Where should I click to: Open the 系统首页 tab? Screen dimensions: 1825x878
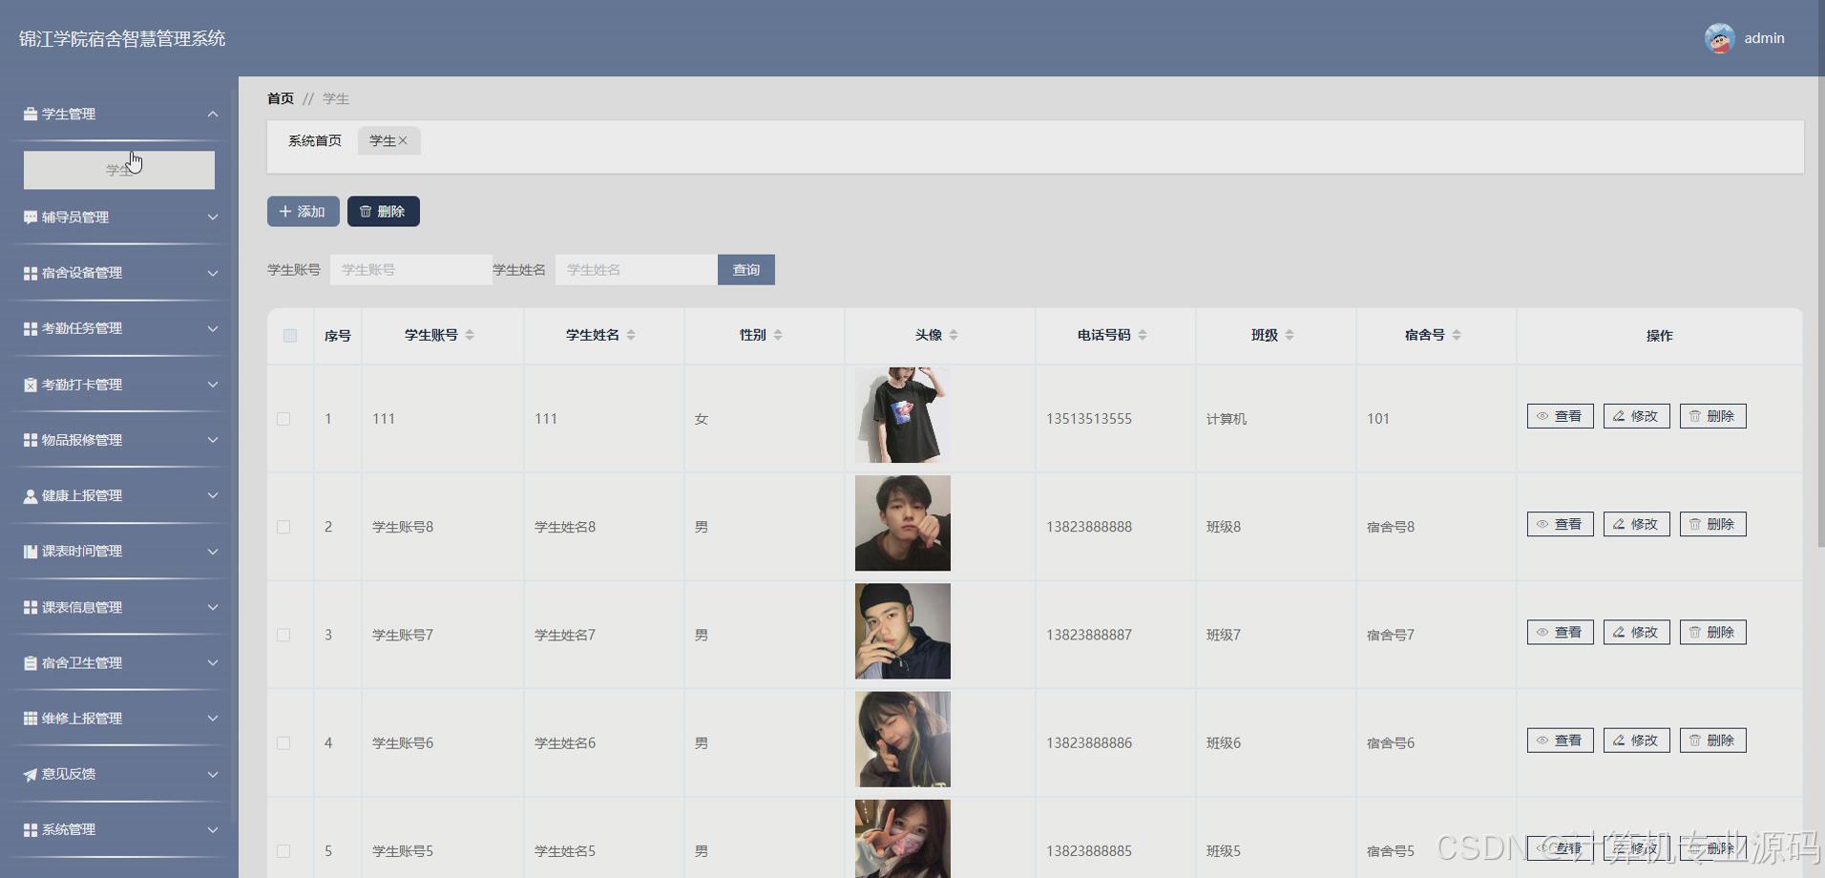coord(315,141)
